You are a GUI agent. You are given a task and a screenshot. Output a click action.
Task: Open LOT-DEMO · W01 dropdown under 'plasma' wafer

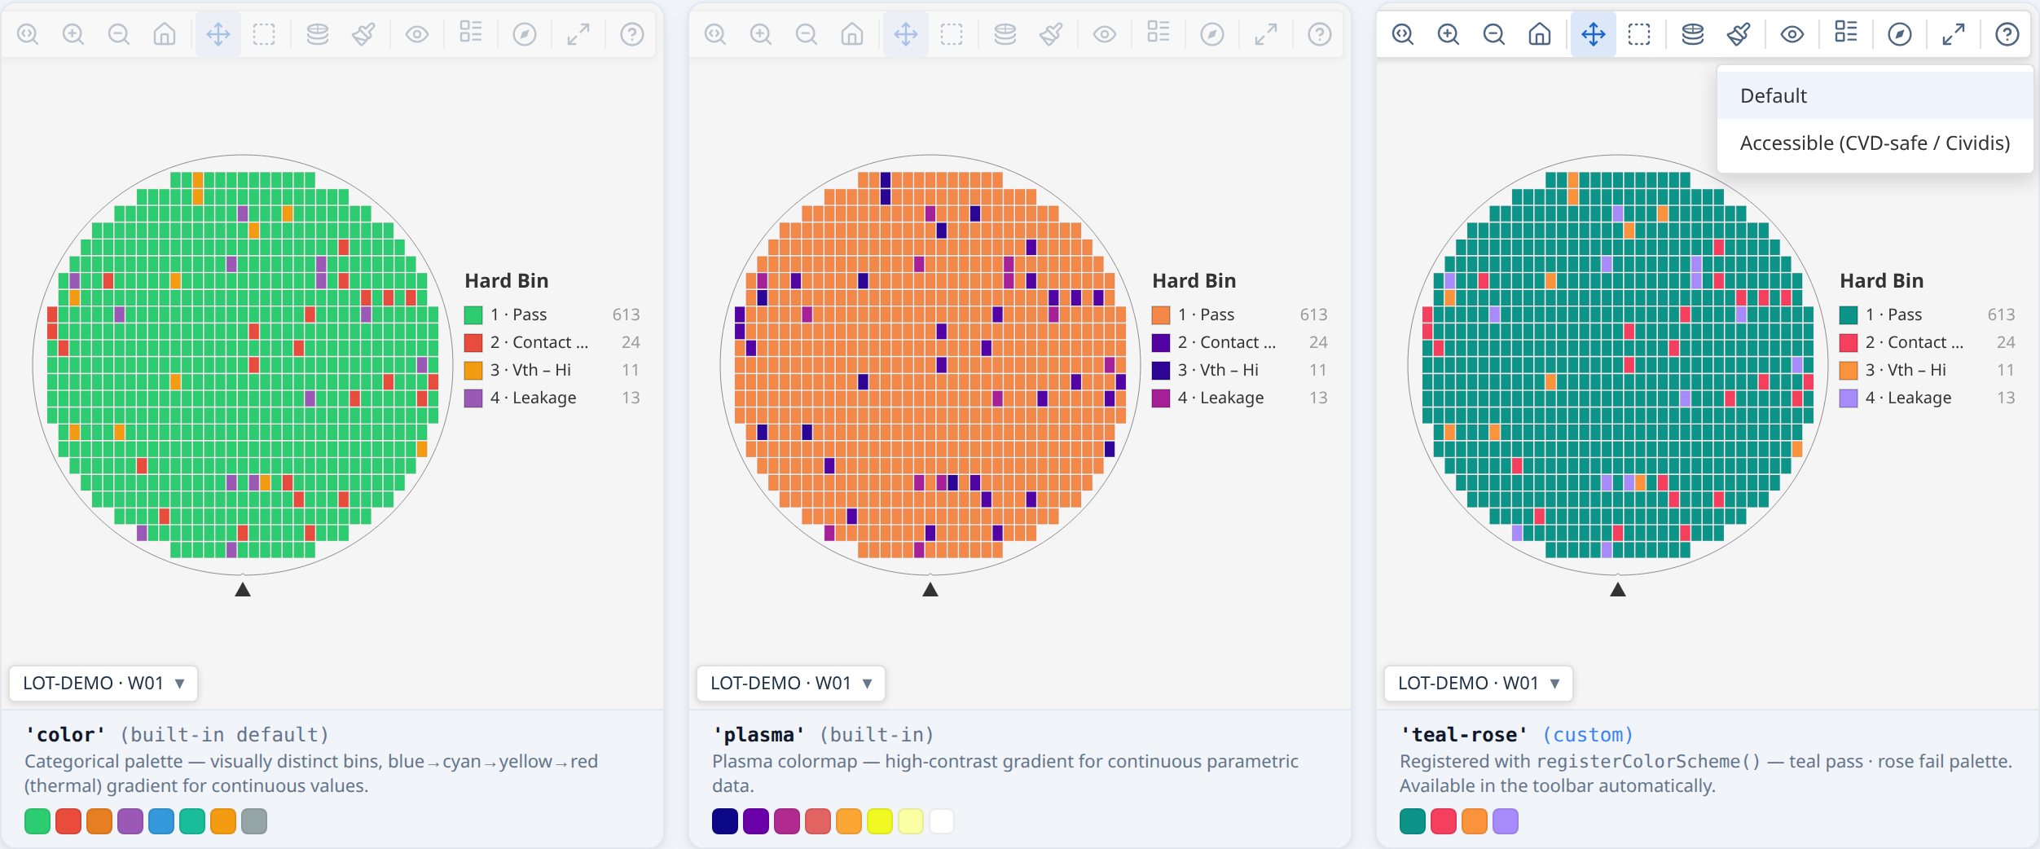[791, 683]
